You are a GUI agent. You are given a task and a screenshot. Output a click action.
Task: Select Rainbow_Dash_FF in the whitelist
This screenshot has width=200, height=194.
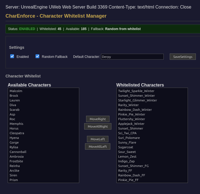tap(152, 175)
